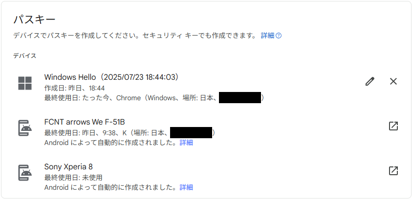Screen dimensions: 412x200
Task: Click the 最終使用日: 未使用 text
Action: [x=73, y=178]
